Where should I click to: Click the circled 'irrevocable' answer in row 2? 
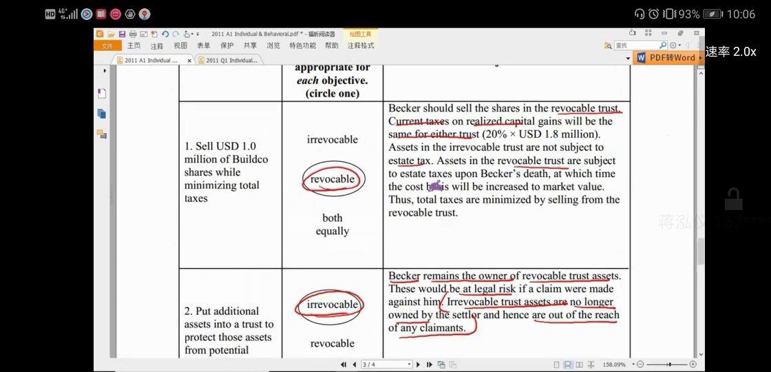point(331,304)
